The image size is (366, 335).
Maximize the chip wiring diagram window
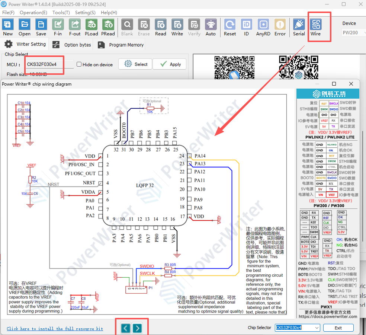point(334,84)
